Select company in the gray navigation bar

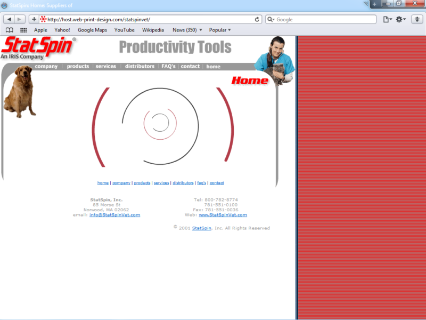46,66
